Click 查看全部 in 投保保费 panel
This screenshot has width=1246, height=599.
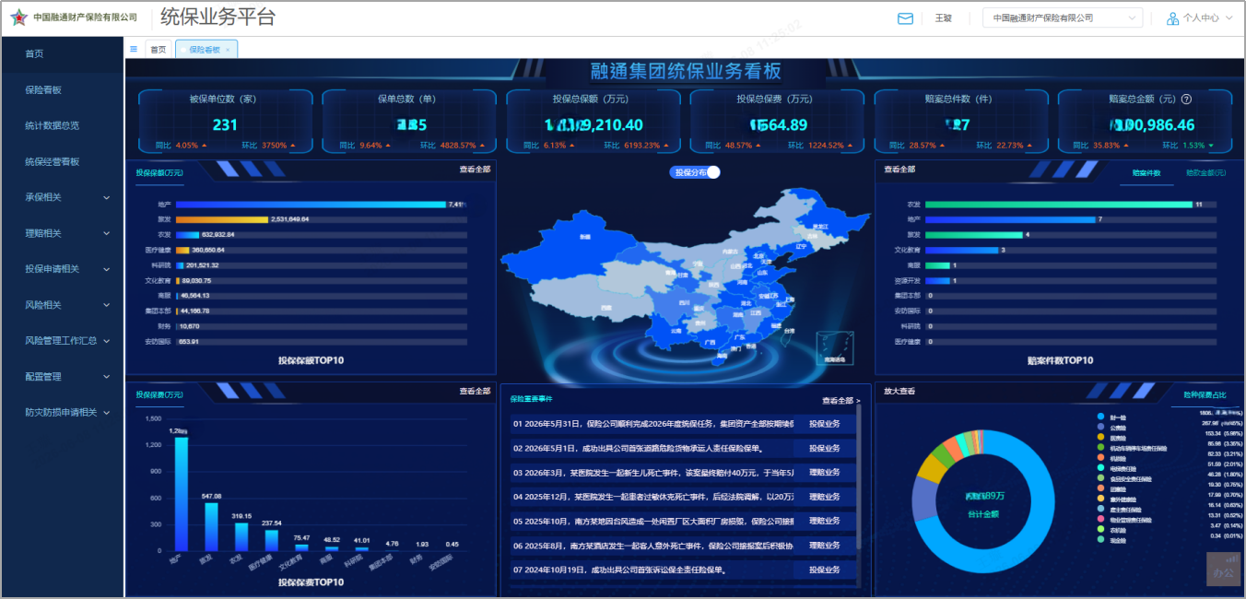click(x=475, y=392)
